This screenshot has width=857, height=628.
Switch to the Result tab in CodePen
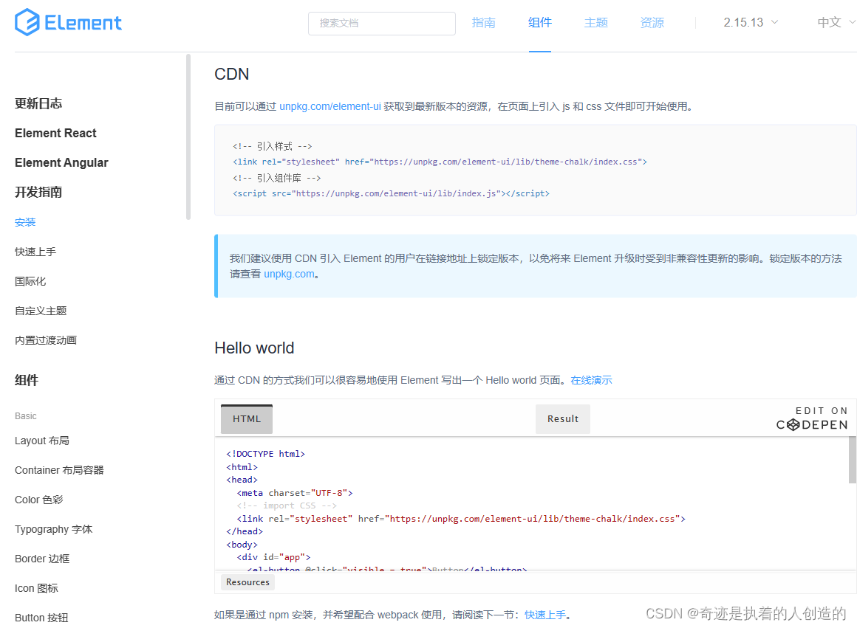(562, 419)
